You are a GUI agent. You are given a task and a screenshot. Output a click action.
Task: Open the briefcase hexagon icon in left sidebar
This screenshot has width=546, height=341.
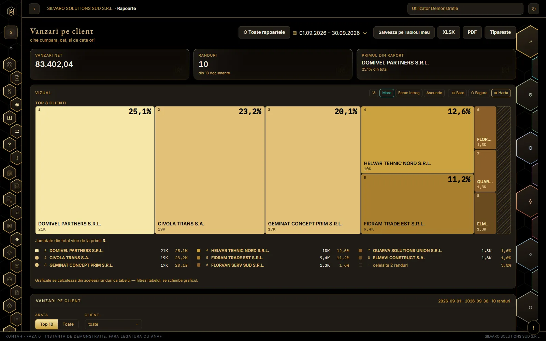coord(10,279)
